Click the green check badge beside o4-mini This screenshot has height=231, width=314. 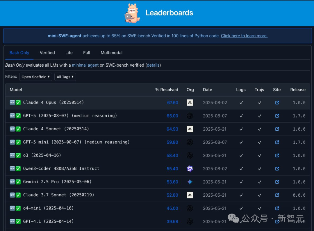tap(18, 208)
